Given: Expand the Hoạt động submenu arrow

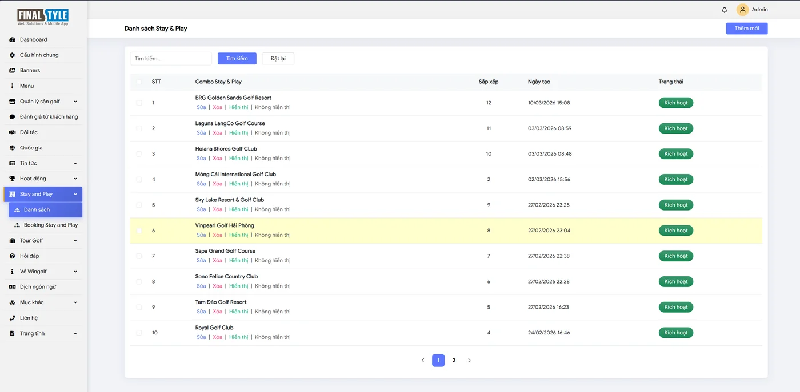Looking at the screenshot, I should (x=75, y=179).
